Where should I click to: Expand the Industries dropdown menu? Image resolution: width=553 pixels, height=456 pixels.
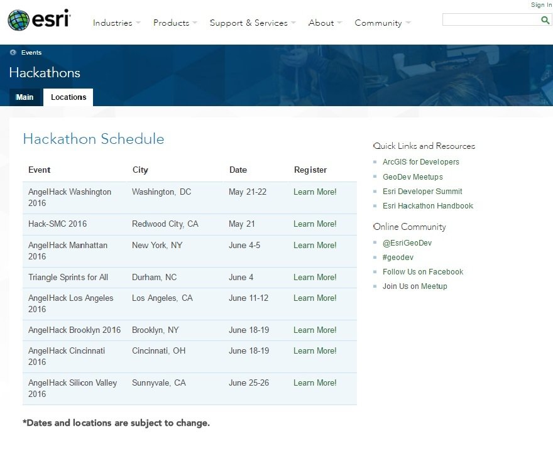coord(117,23)
